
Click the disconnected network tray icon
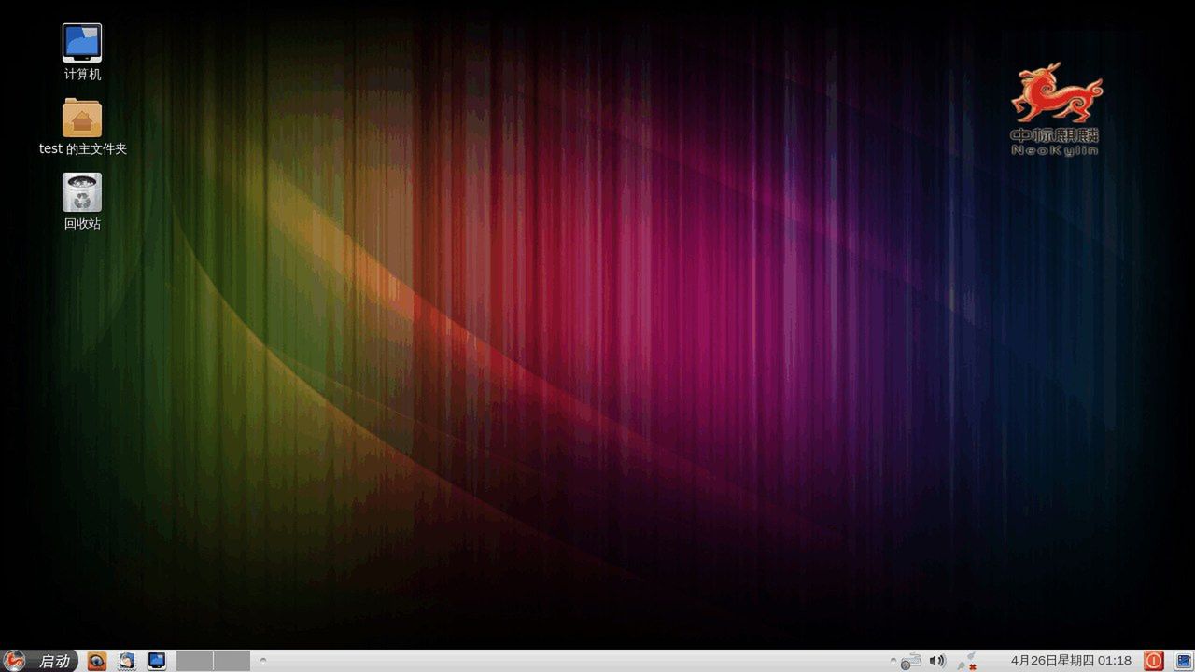click(x=967, y=661)
